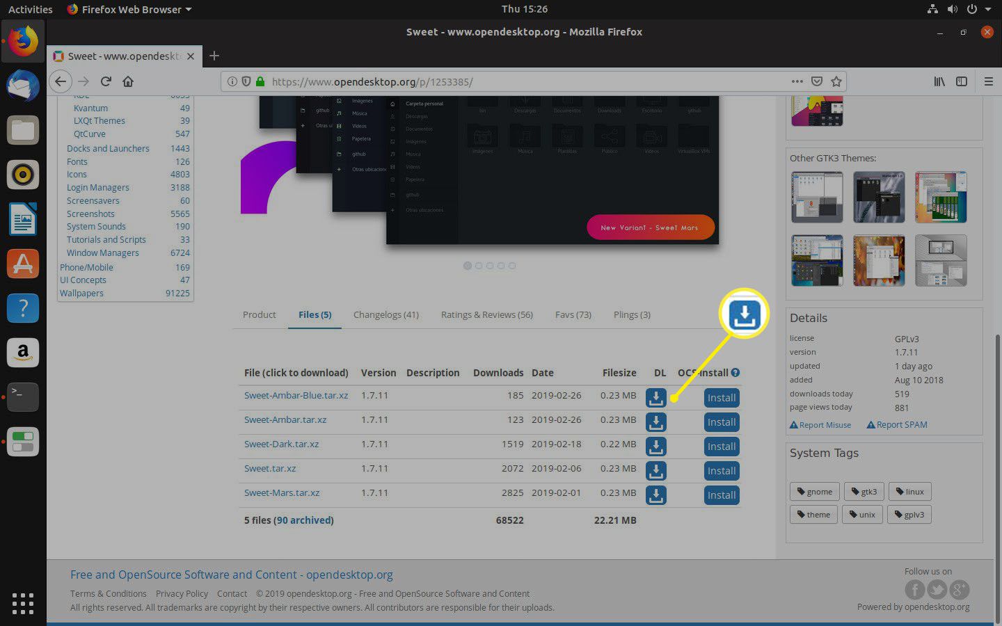The image size is (1002, 626).
Task: Select gtk3 system tag
Action: tap(864, 491)
